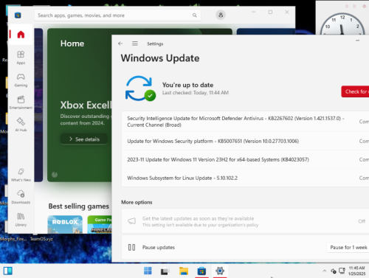Show hidden icons tray chevron
Screen dimensions: 369x278
(x=325, y=271)
